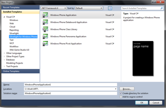Viewport: 166px width, 108px height.
Task: Enable Add to source control checkbox
Action: pyautogui.click(x=121, y=97)
